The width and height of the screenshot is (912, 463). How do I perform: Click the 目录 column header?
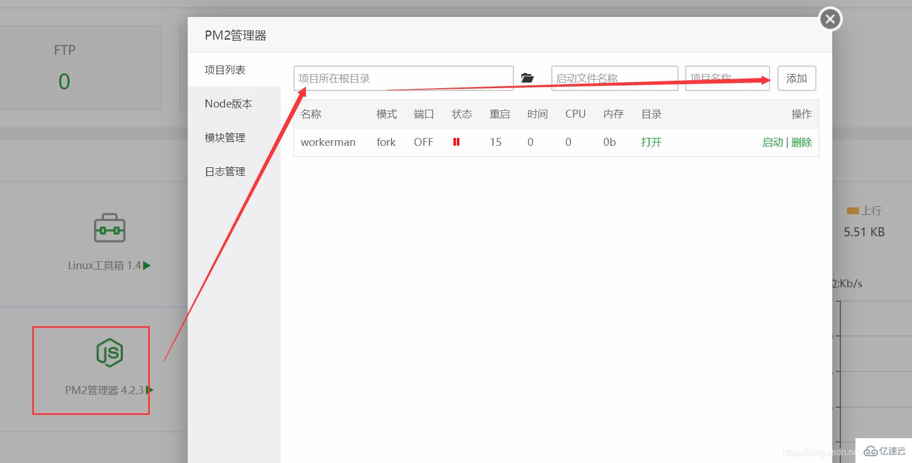coord(651,114)
